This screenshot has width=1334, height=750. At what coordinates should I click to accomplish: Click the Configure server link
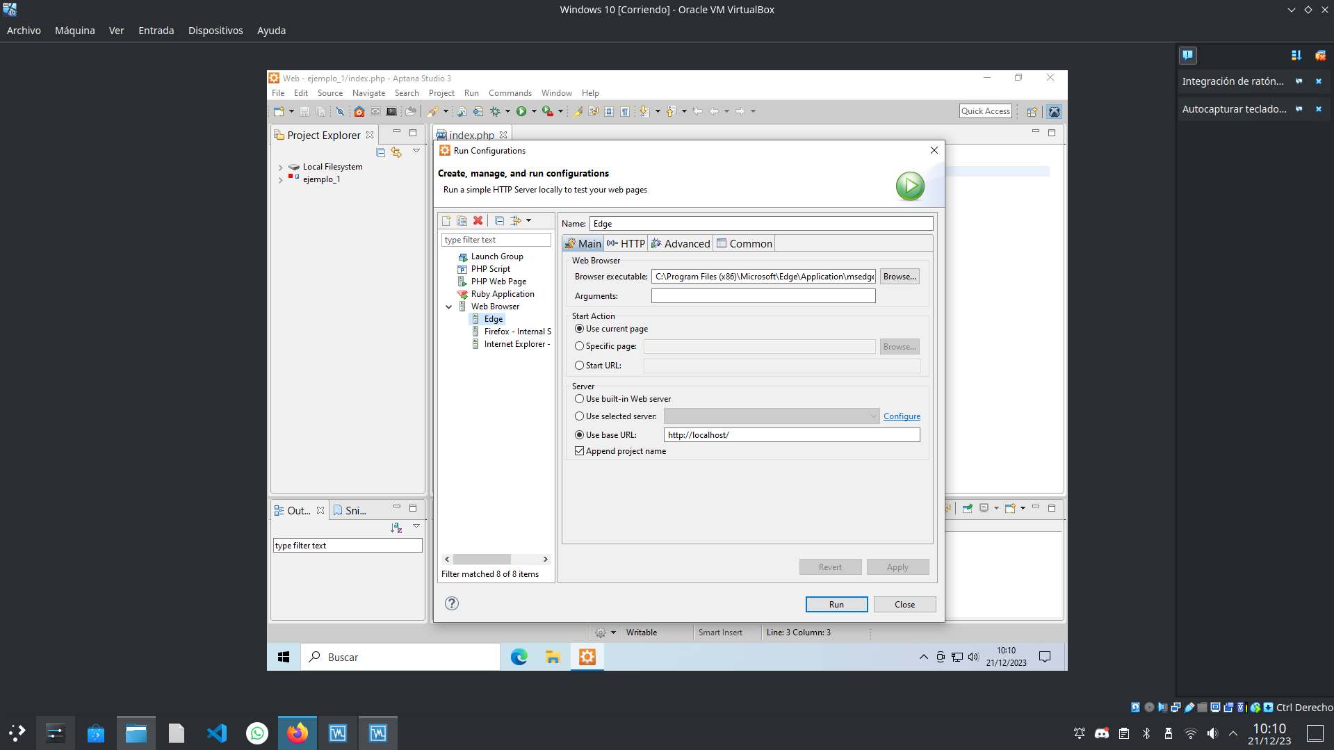(902, 416)
